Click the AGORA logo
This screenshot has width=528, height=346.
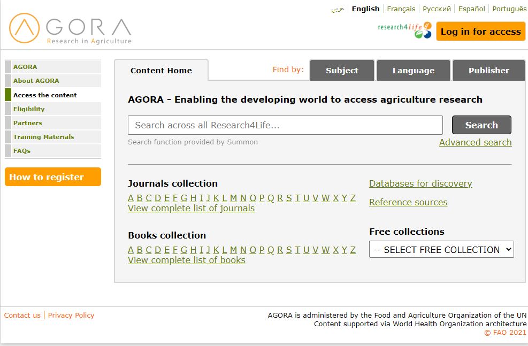pyautogui.click(x=70, y=29)
